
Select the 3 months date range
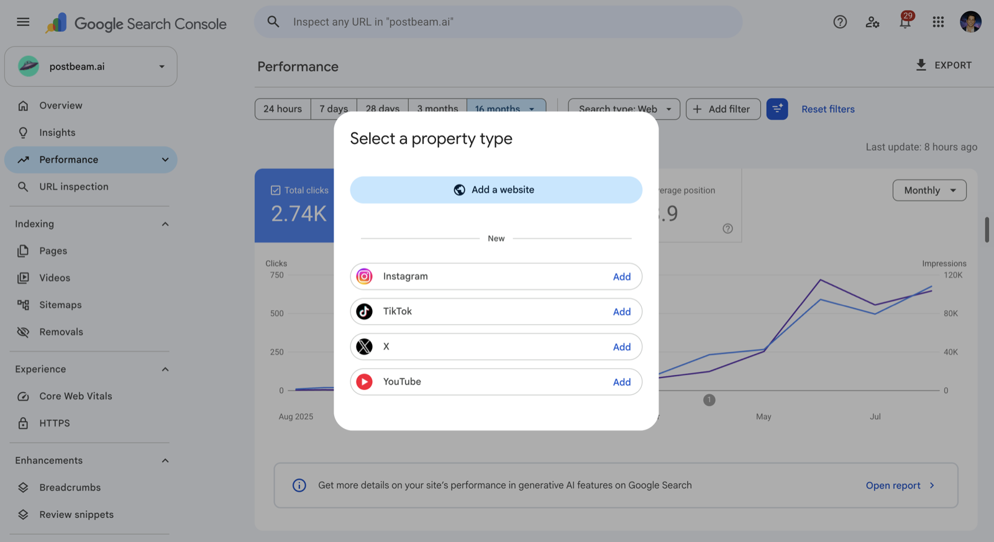tap(437, 108)
